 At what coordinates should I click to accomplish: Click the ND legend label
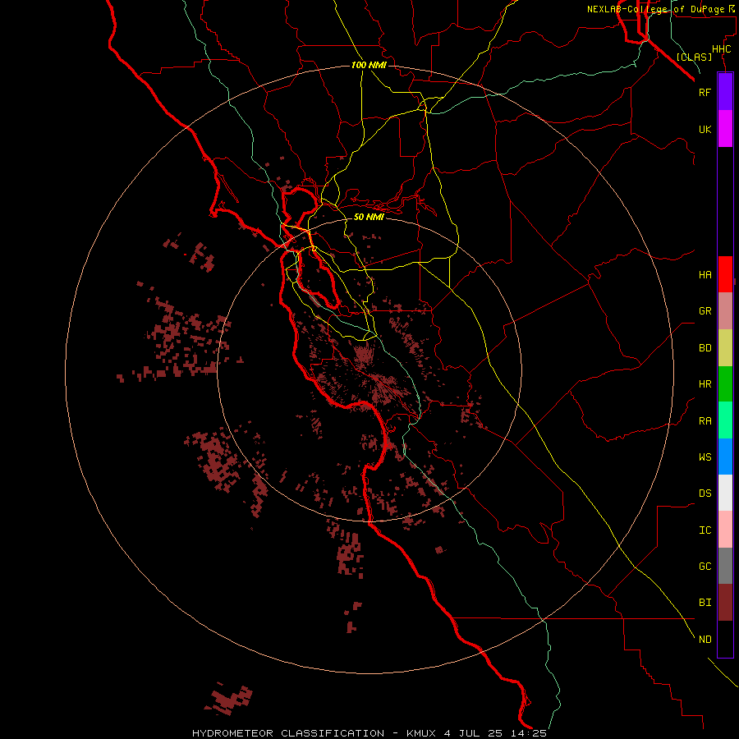pyautogui.click(x=705, y=640)
